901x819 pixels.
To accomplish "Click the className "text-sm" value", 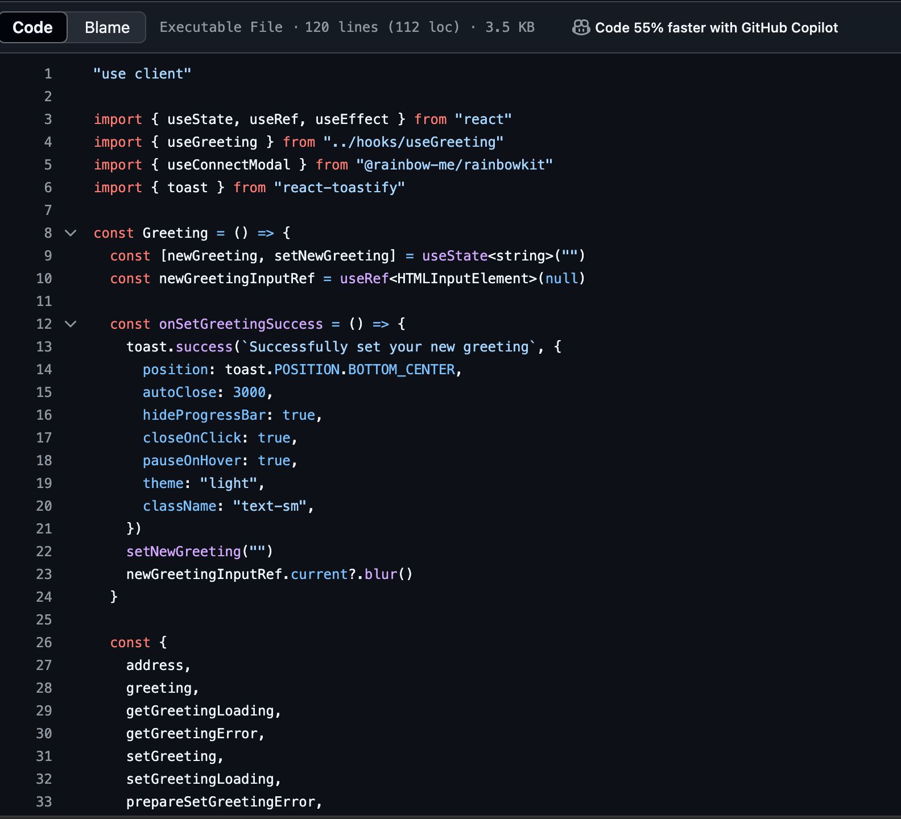I will click(270, 506).
